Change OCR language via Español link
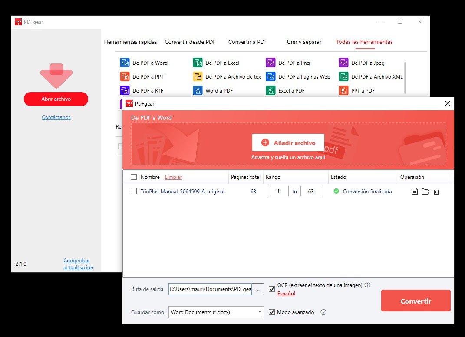 click(286, 294)
